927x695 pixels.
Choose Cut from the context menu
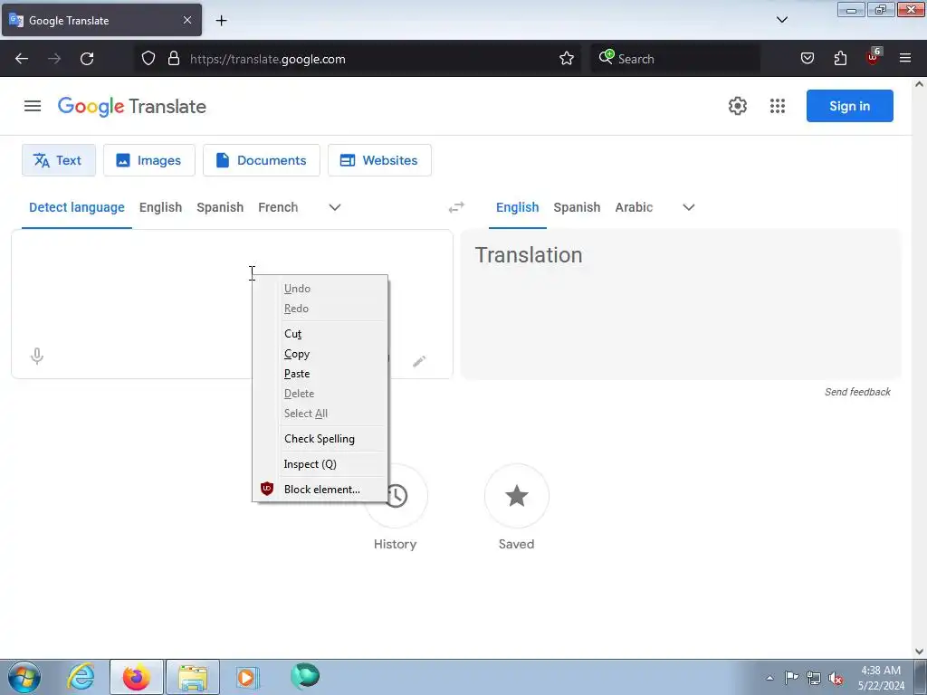coord(320,334)
